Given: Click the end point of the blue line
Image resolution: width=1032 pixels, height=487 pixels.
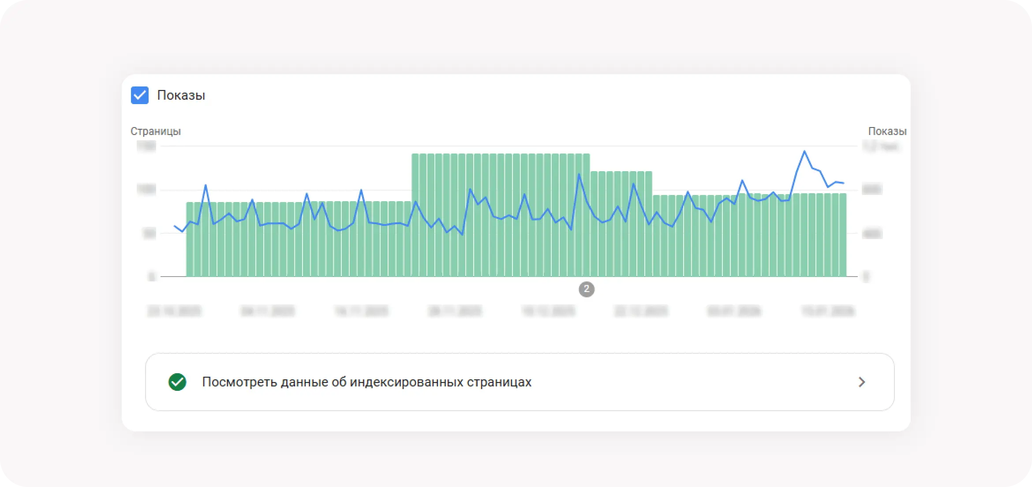Looking at the screenshot, I should tap(843, 183).
